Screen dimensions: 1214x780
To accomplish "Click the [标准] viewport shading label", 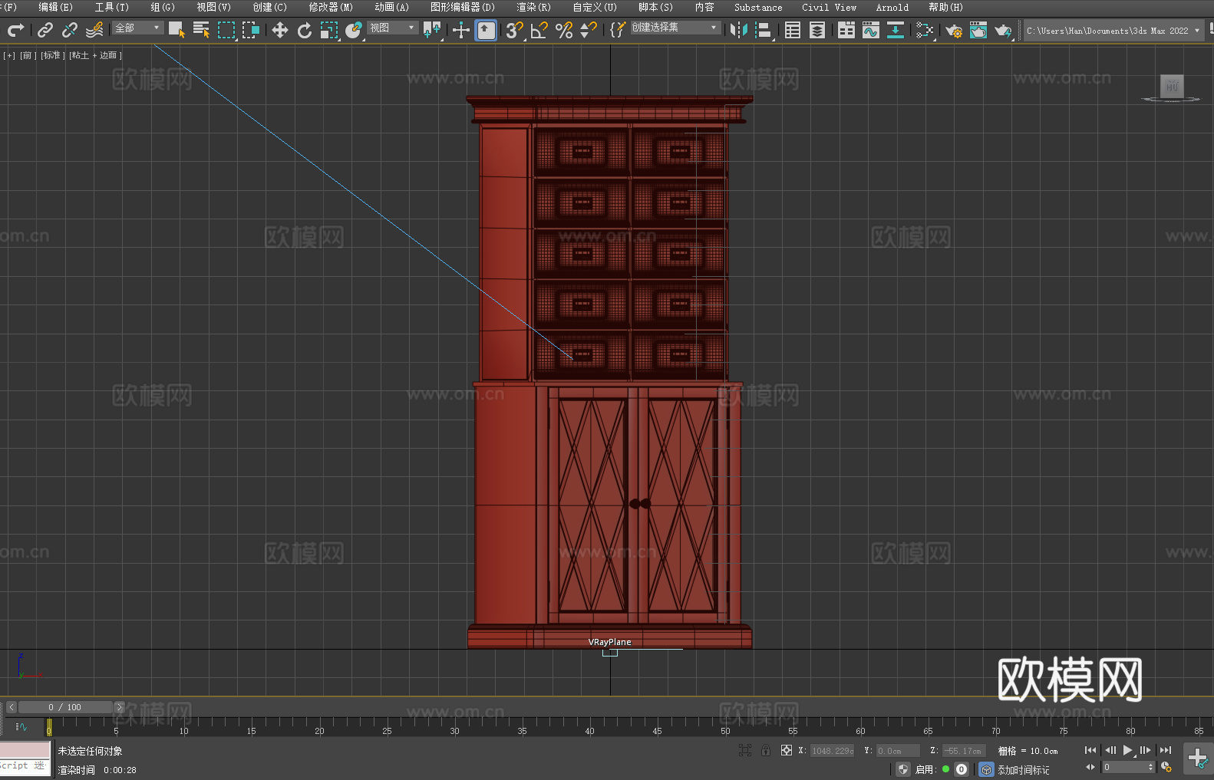I will pos(52,55).
